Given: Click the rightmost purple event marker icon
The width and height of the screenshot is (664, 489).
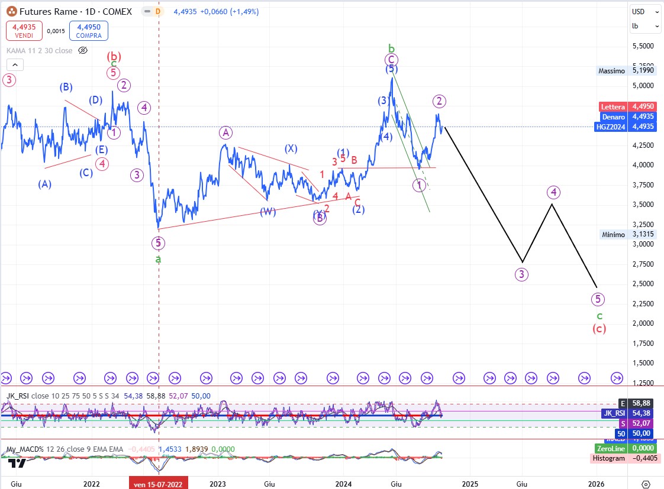Looking at the screenshot, I should 617,378.
